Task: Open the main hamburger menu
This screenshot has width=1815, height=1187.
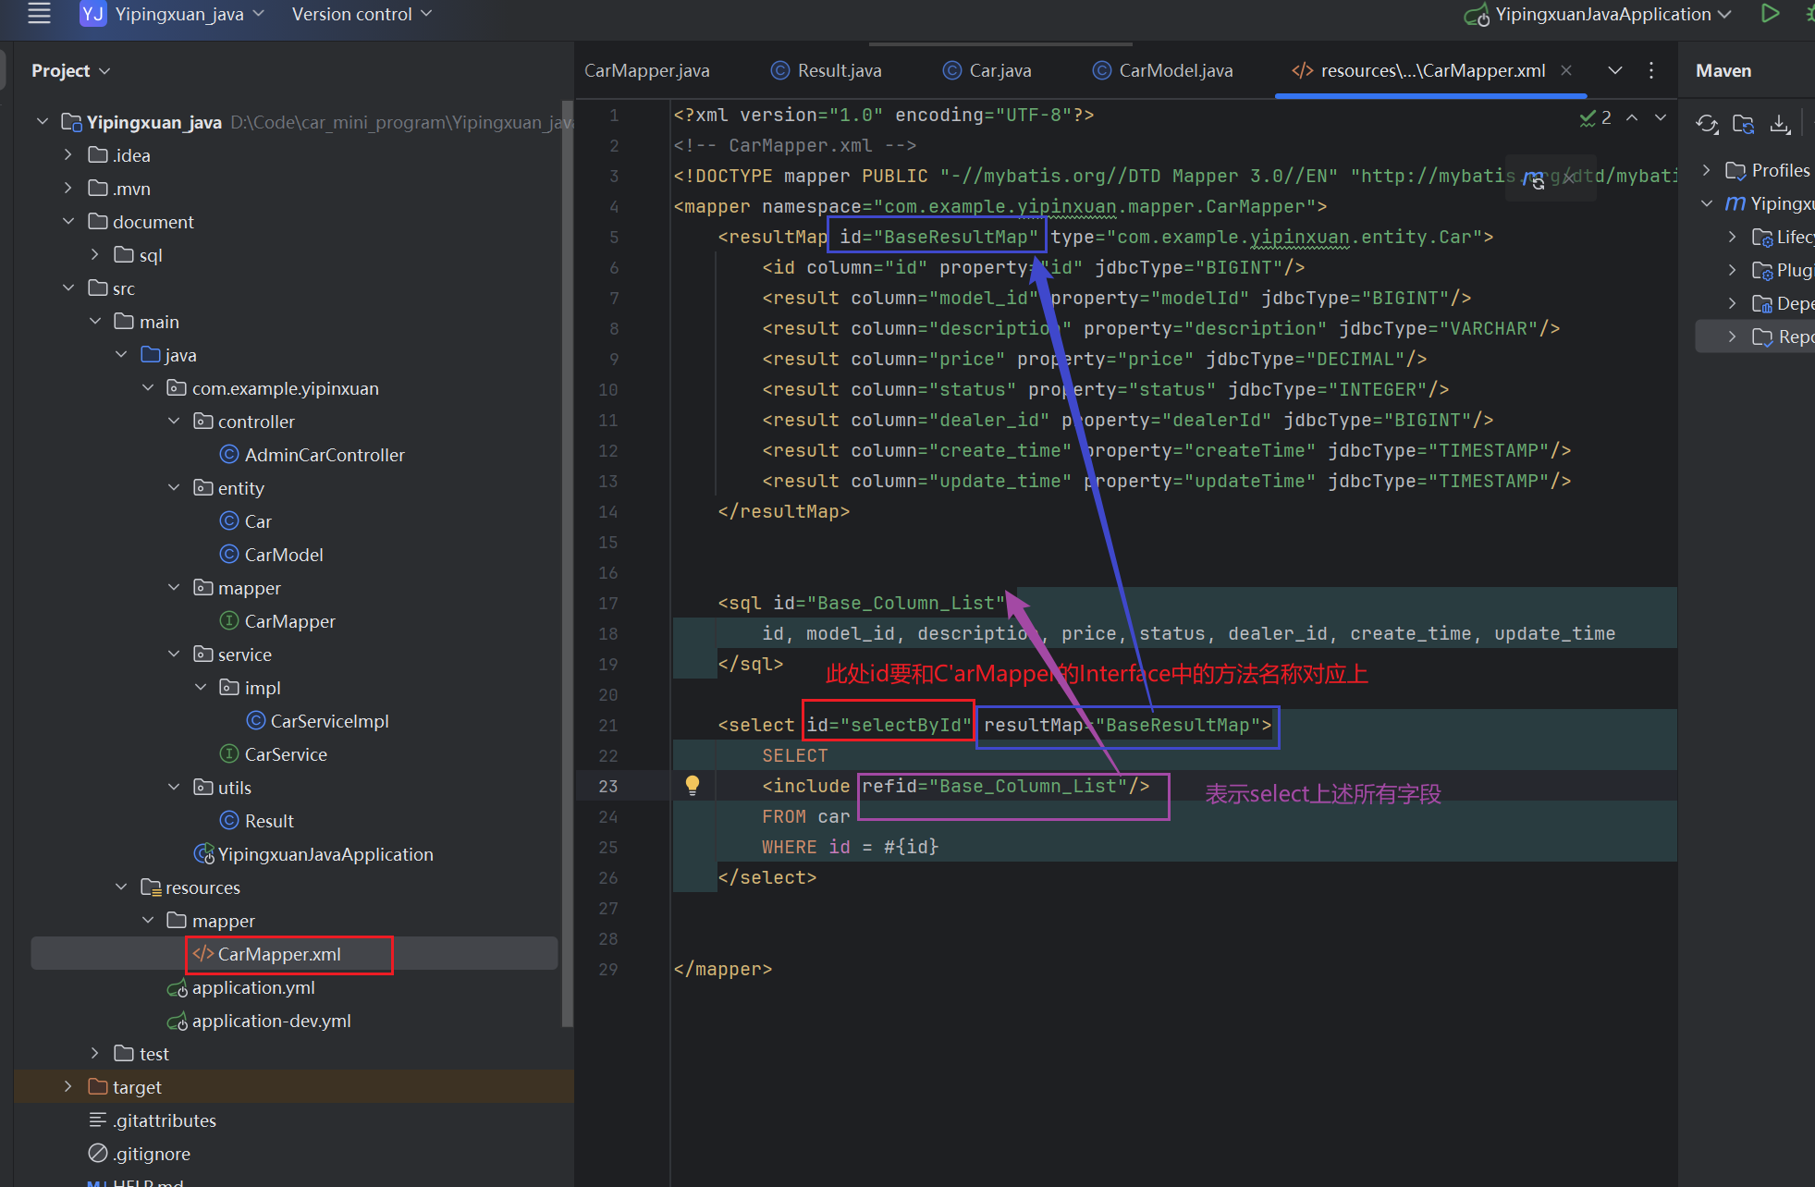Action: pyautogui.click(x=39, y=14)
